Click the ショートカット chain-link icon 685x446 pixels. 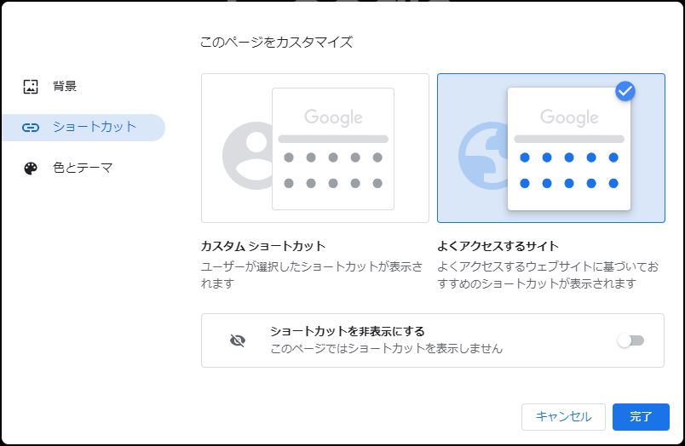(x=31, y=128)
